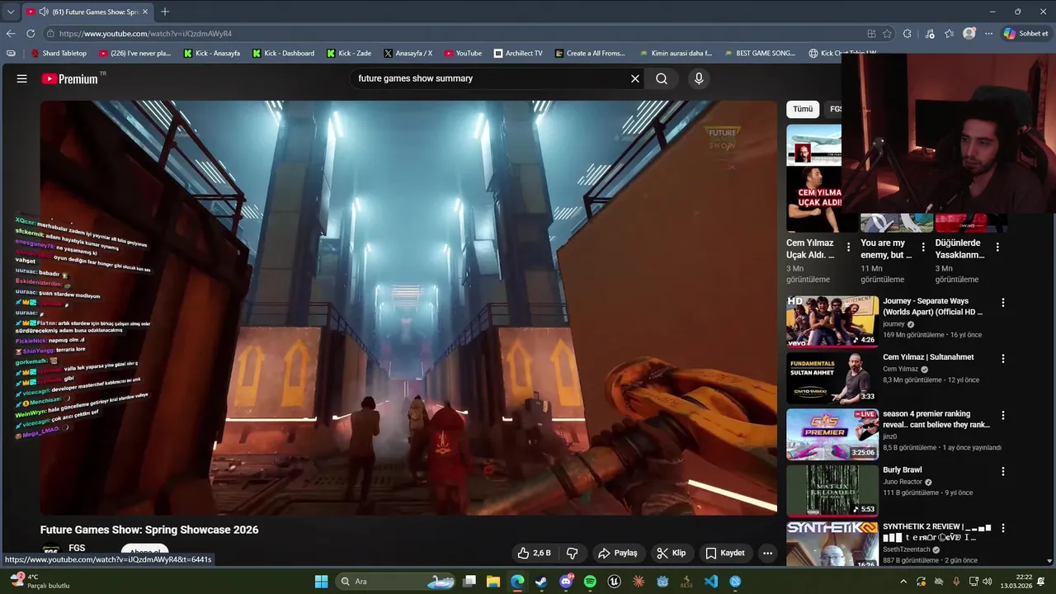Select the Tümü filter chip

coord(803,109)
